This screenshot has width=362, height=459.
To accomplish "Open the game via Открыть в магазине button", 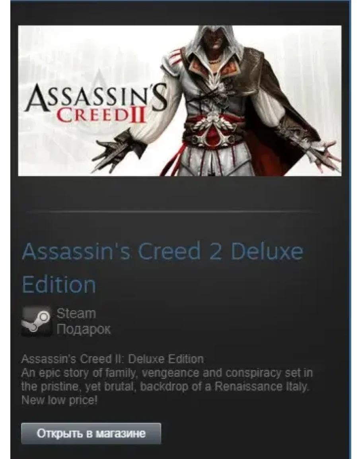I will [91, 433].
